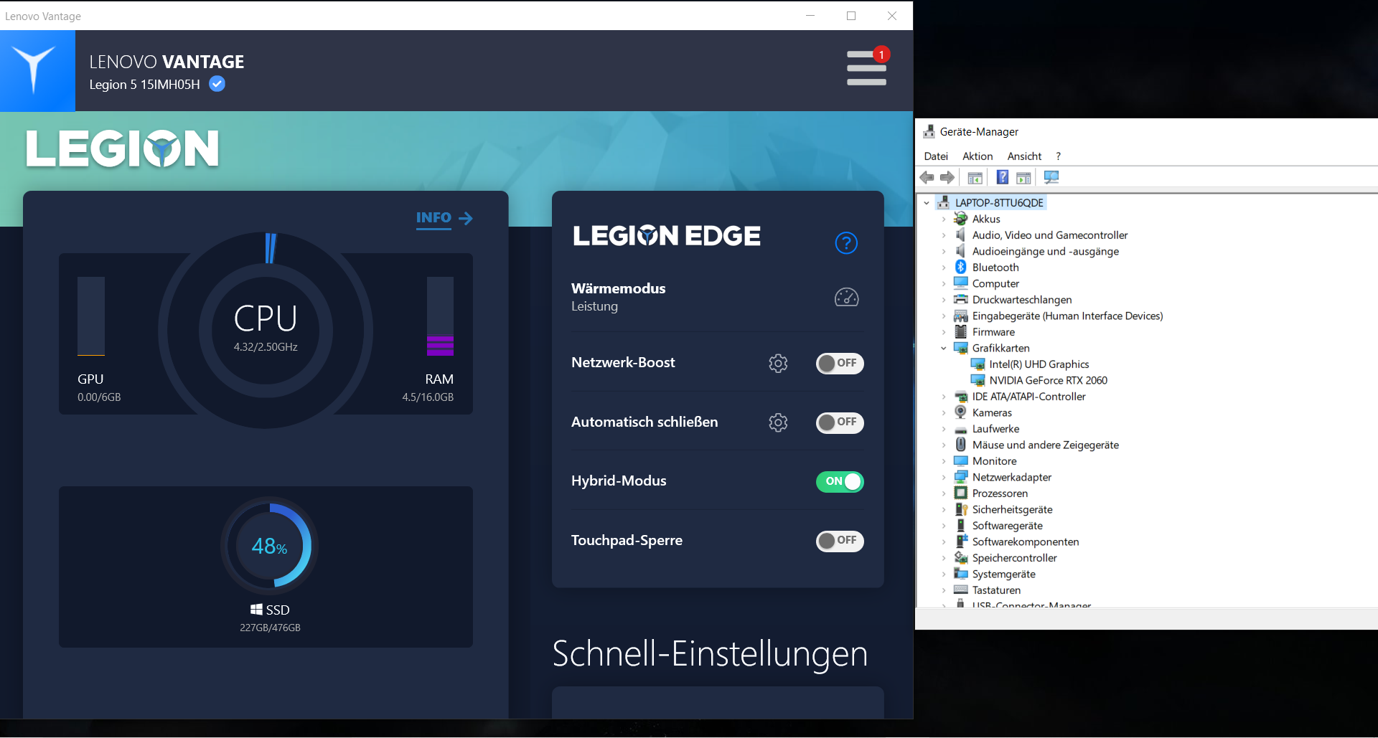
Task: Click the Schnell-Einstellungen heading
Action: pos(710,653)
